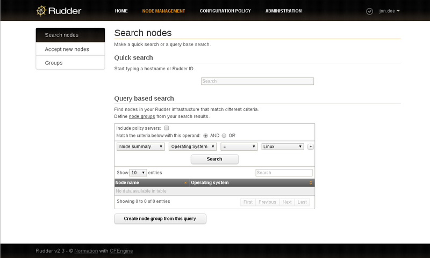Follow the node groups link
The width and height of the screenshot is (430, 258).
[x=142, y=116]
